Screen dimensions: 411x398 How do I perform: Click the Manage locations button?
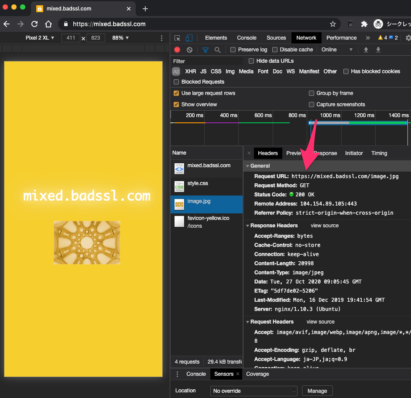pyautogui.click(x=317, y=391)
